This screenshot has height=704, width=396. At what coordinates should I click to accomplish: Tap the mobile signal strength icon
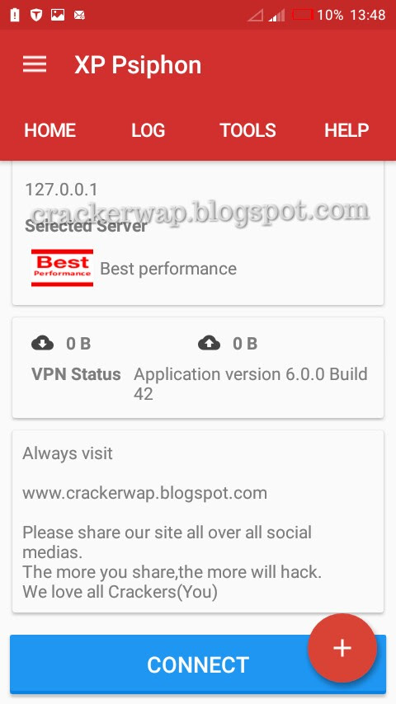277,16
